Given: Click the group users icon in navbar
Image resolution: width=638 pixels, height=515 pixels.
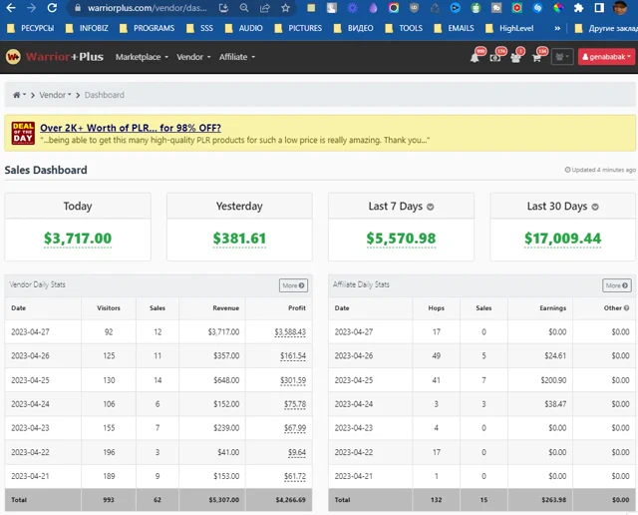Looking at the screenshot, I should click(x=515, y=57).
